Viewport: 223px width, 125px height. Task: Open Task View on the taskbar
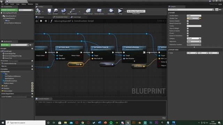pos(54,123)
